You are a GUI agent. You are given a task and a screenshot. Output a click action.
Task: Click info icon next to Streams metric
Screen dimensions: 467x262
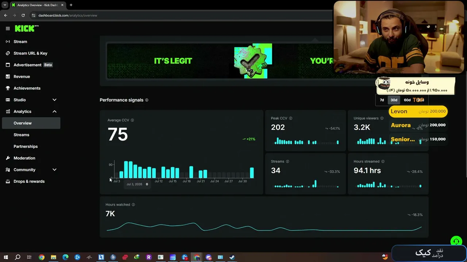point(287,162)
